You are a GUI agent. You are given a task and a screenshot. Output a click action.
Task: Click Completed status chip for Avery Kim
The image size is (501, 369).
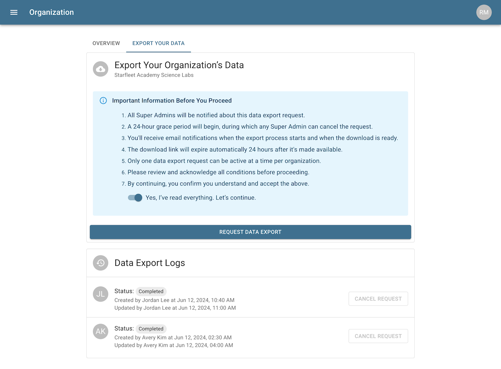(x=151, y=329)
